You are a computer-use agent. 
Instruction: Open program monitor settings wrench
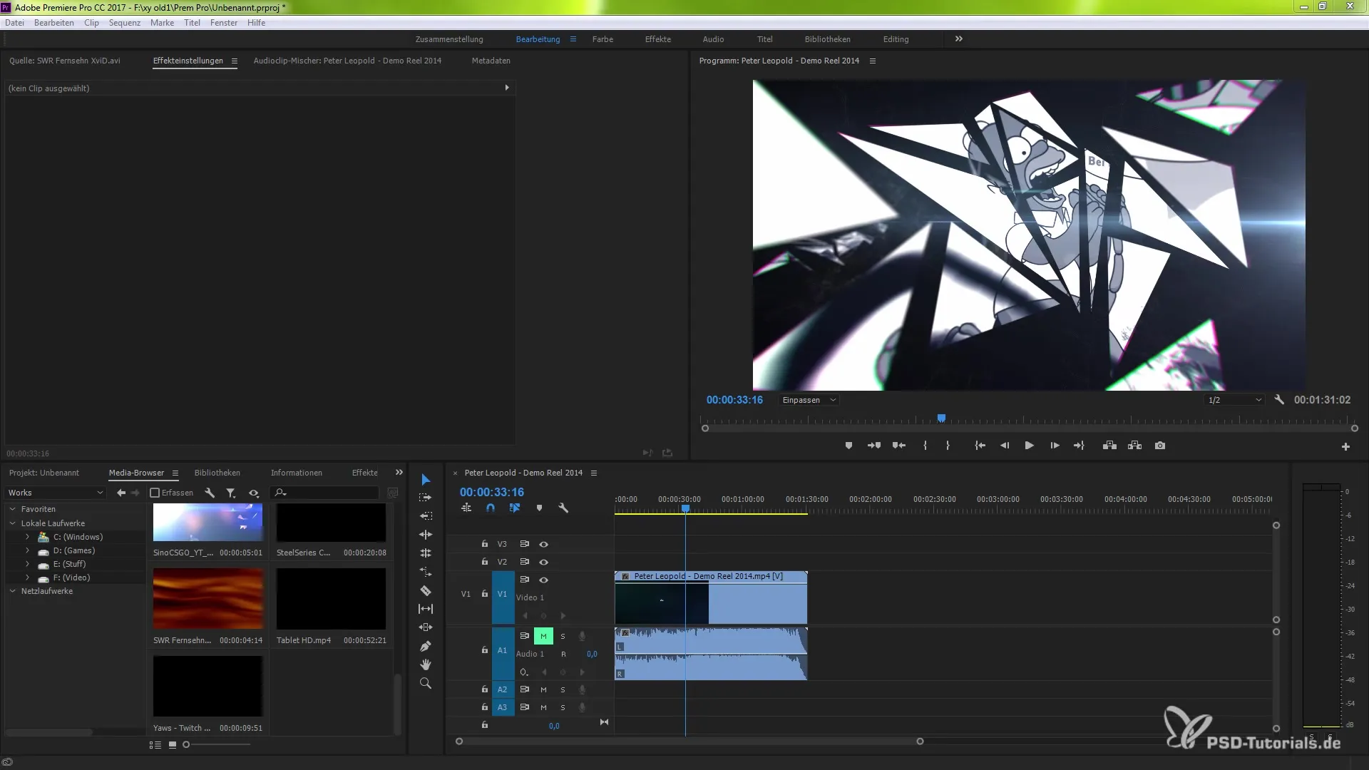tap(1279, 400)
